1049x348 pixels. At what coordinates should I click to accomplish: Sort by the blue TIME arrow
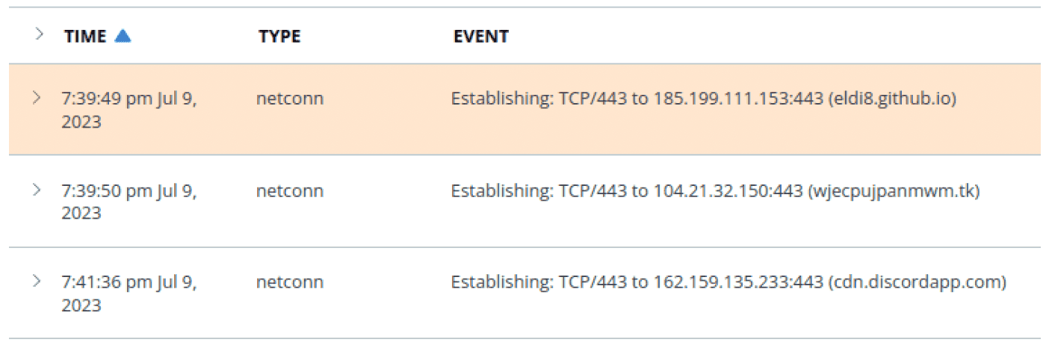coord(123,36)
